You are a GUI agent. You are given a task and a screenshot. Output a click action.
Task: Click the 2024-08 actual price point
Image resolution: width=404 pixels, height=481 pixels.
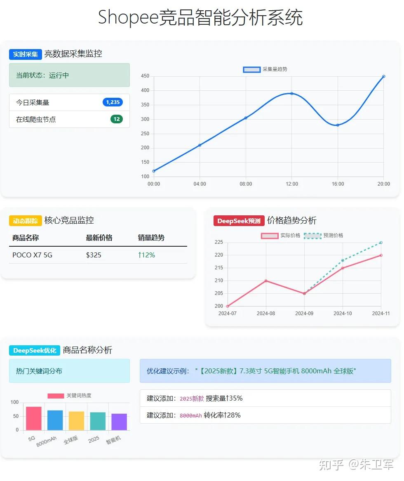266,281
